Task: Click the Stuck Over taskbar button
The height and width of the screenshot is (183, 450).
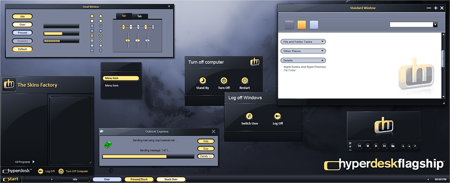Action: (171, 179)
